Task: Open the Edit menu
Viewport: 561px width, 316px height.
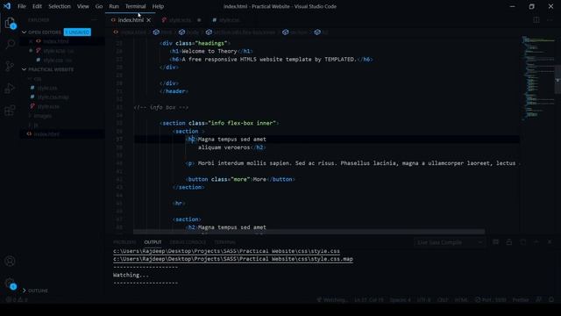Action: coord(37,6)
